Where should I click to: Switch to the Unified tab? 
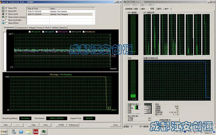coord(55,28)
